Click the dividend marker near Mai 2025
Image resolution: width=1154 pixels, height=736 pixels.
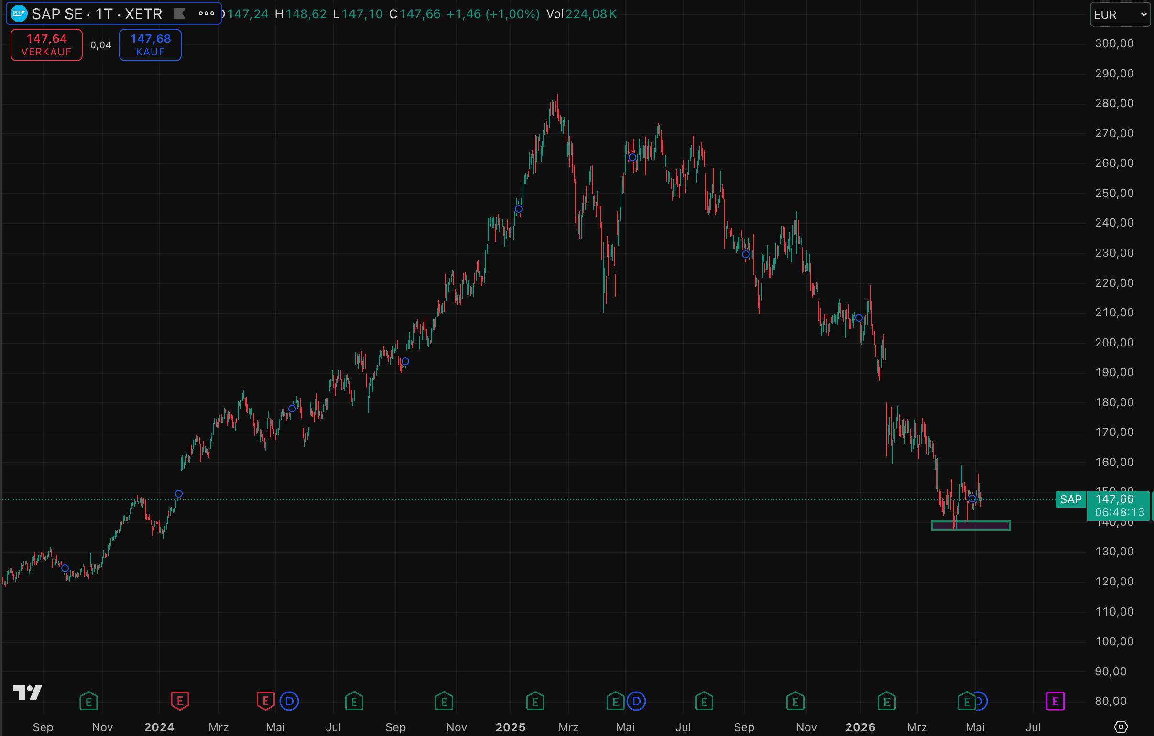point(636,702)
